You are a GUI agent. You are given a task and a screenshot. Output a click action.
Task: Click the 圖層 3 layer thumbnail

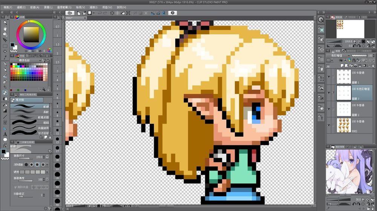[x=343, y=93]
